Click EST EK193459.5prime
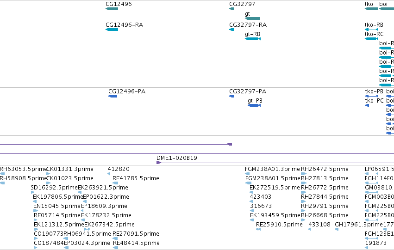 tap(275, 215)
